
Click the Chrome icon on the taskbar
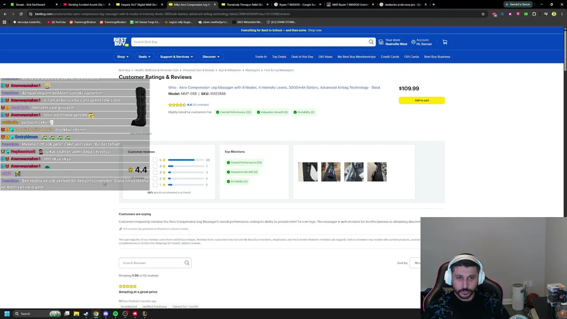[x=96, y=314]
